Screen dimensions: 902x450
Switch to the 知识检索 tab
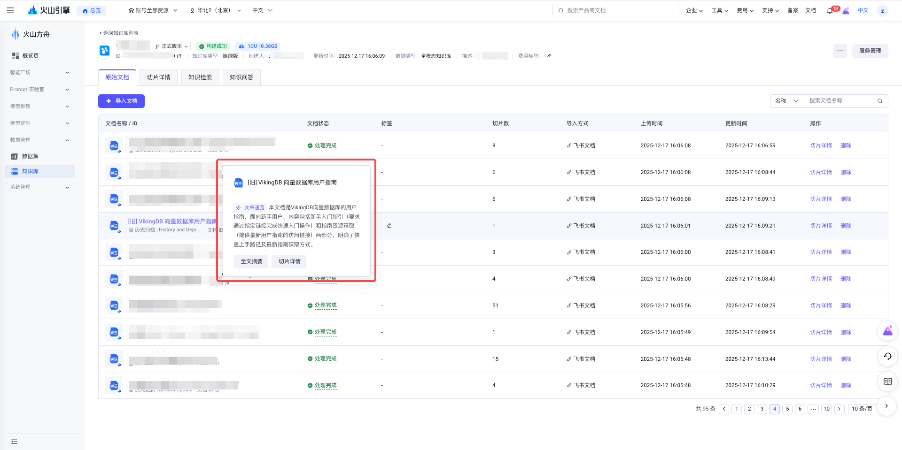point(200,77)
